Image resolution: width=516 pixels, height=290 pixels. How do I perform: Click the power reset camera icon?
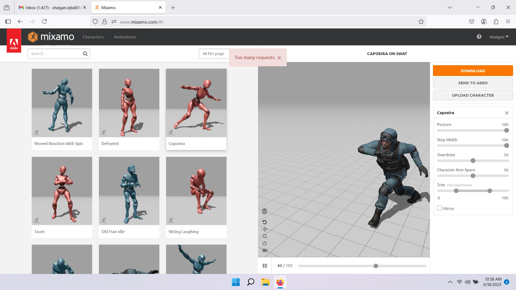point(264,243)
